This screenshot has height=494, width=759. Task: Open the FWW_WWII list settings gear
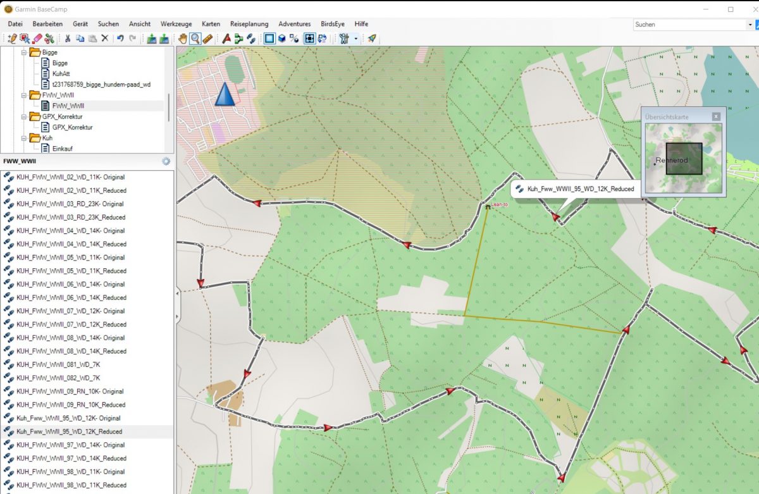tap(166, 161)
